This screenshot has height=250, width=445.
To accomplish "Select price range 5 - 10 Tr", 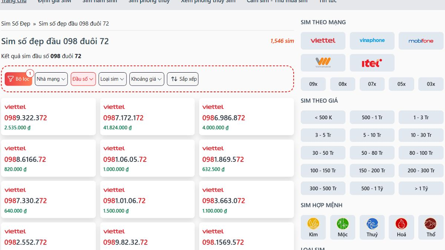I will (x=372, y=135).
